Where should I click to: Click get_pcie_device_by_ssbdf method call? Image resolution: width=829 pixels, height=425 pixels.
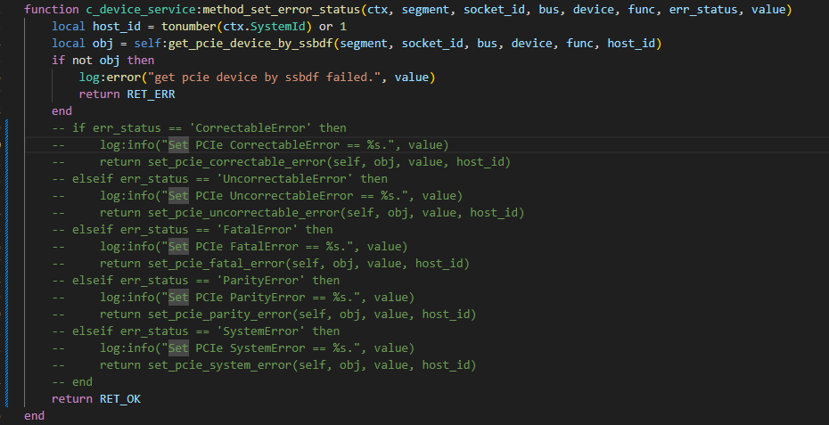(x=250, y=43)
